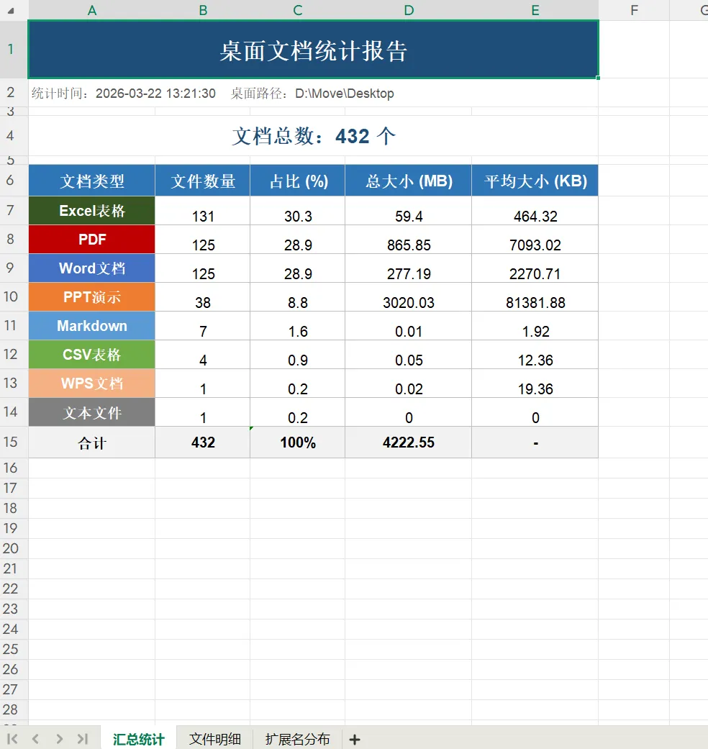
Task: Click the select-all corner triangle
Action: 11,10
